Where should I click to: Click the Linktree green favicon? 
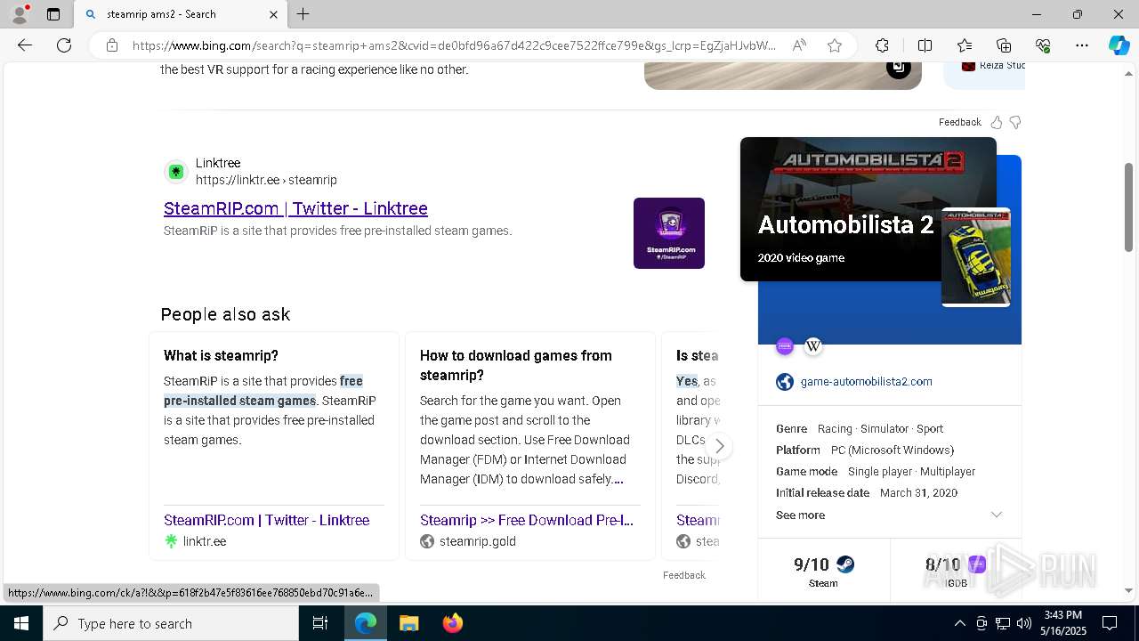click(x=176, y=171)
